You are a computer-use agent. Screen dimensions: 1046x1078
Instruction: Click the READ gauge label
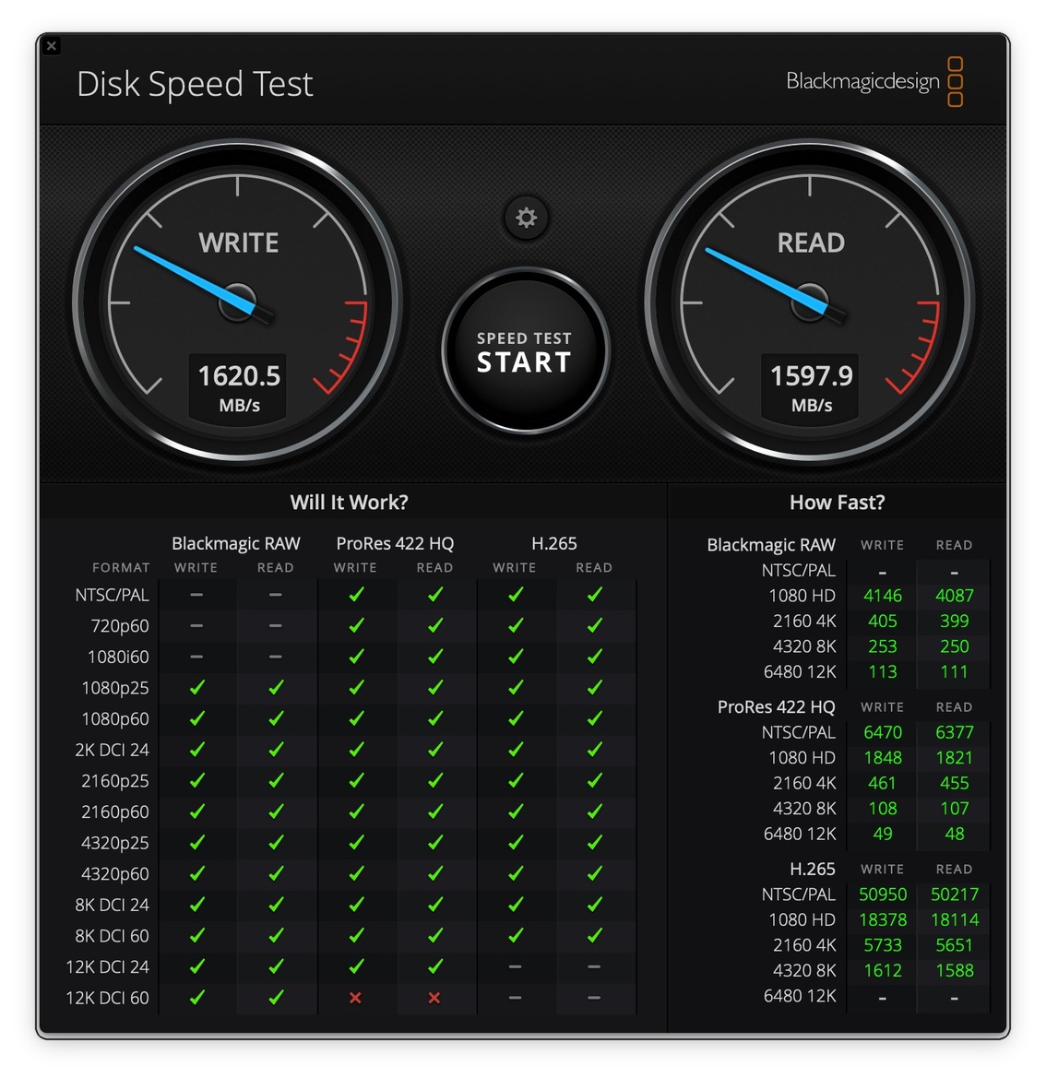coord(811,243)
